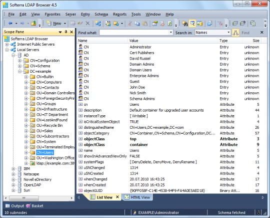Switch to the List View tab
This screenshot has height=218, width=270.
[101, 197]
